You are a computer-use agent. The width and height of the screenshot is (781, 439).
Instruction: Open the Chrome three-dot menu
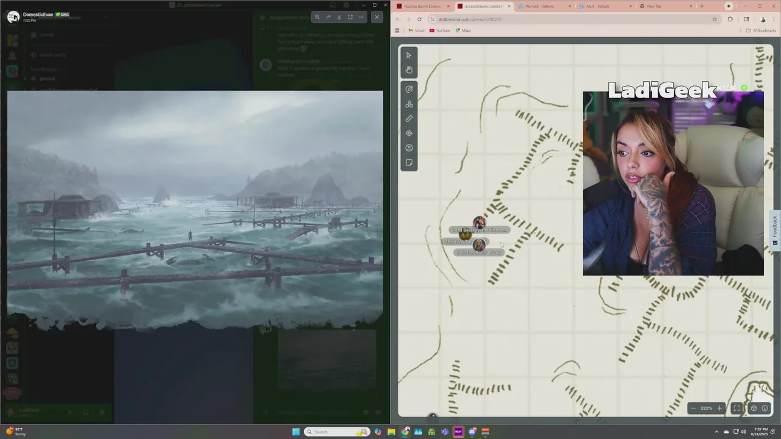pyautogui.click(x=774, y=19)
